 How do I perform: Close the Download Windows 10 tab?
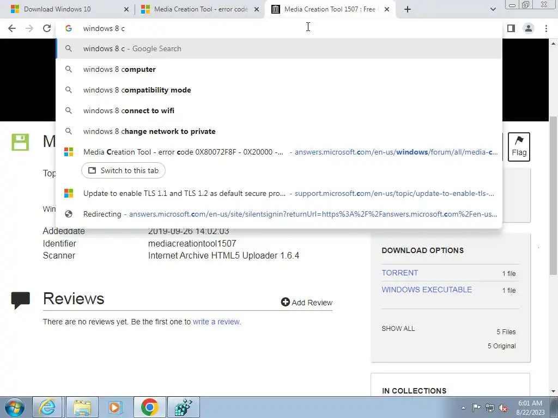[x=126, y=10]
